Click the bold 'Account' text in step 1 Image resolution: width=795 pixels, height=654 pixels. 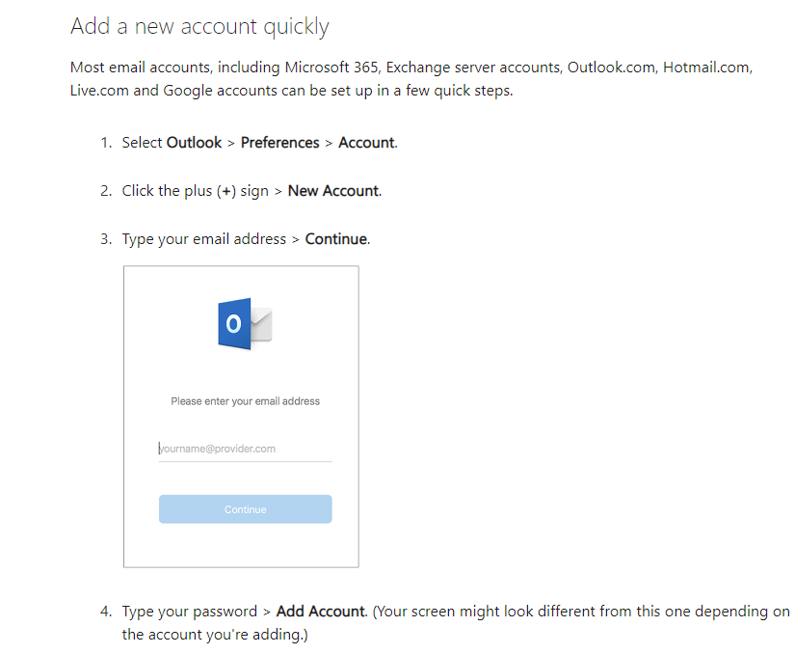366,143
